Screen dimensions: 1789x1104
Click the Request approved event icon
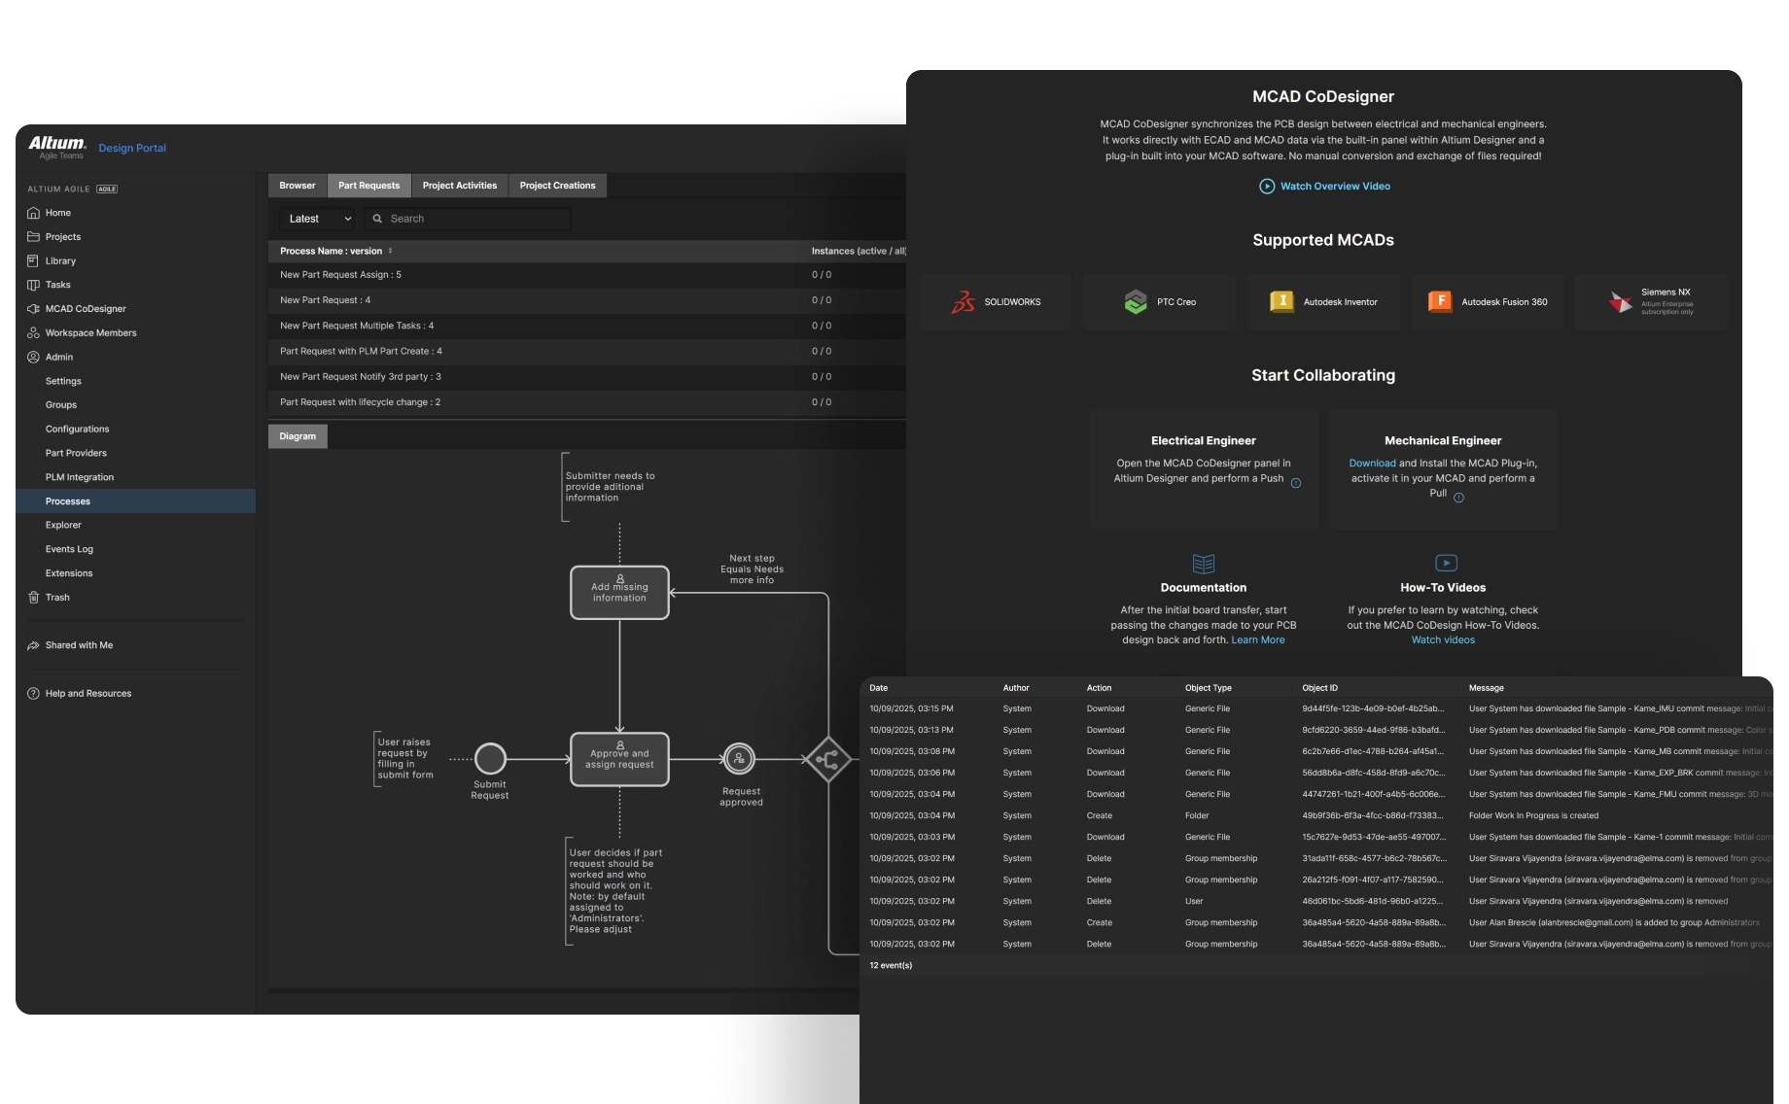[x=739, y=759]
